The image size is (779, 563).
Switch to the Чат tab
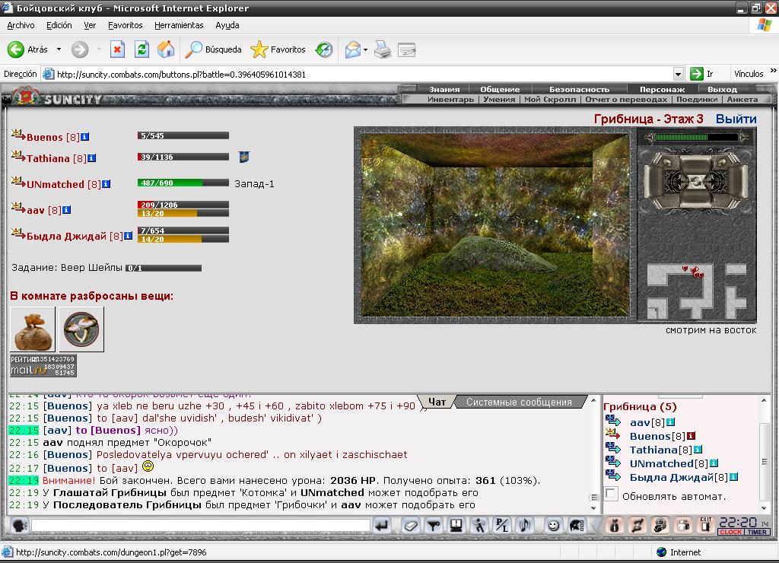pyautogui.click(x=437, y=402)
